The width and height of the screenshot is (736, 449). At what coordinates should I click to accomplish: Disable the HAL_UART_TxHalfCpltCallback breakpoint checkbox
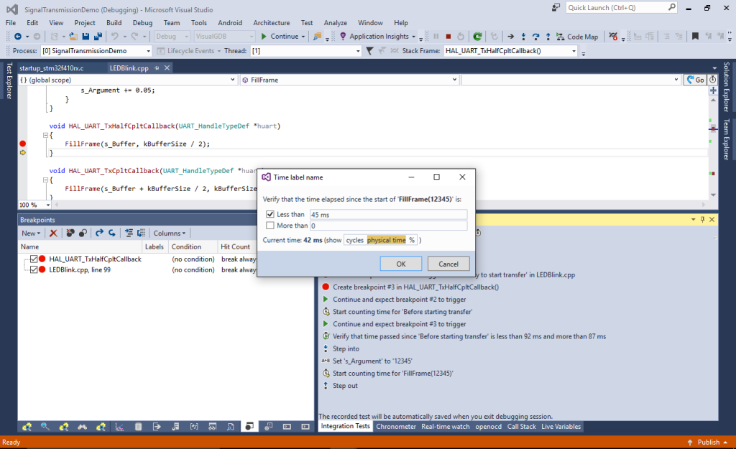[x=34, y=259]
